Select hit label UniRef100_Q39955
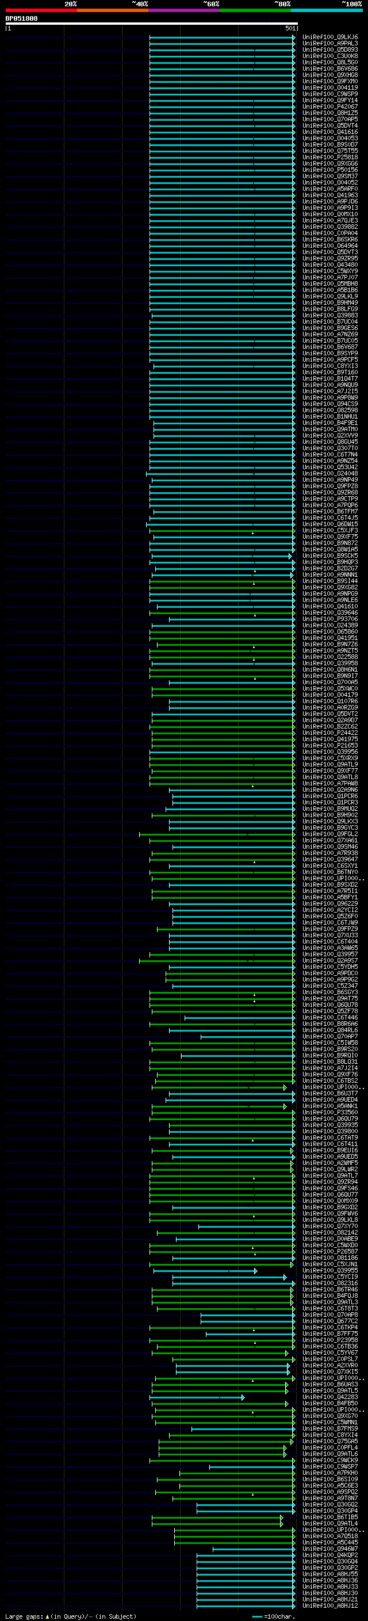The height and width of the screenshot is (1621, 368). point(330,1270)
